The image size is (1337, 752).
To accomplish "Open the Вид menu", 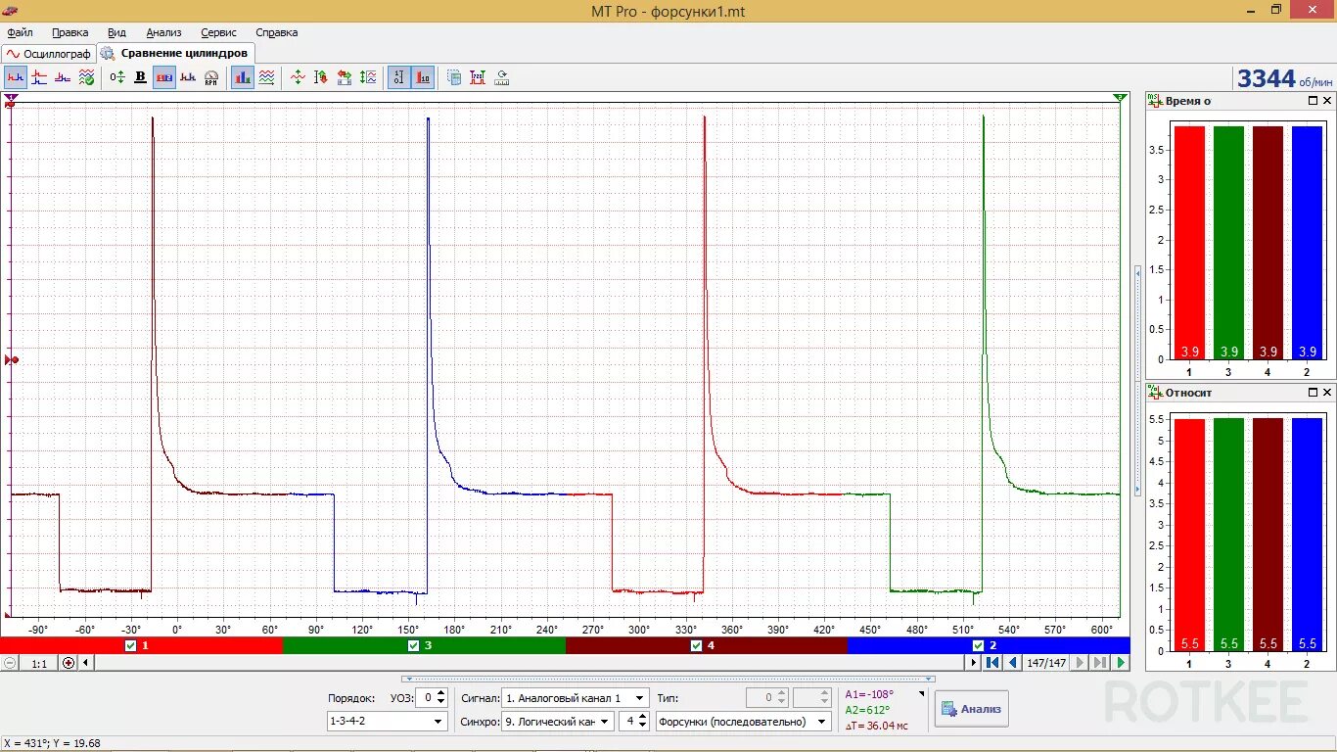I will click(x=116, y=32).
